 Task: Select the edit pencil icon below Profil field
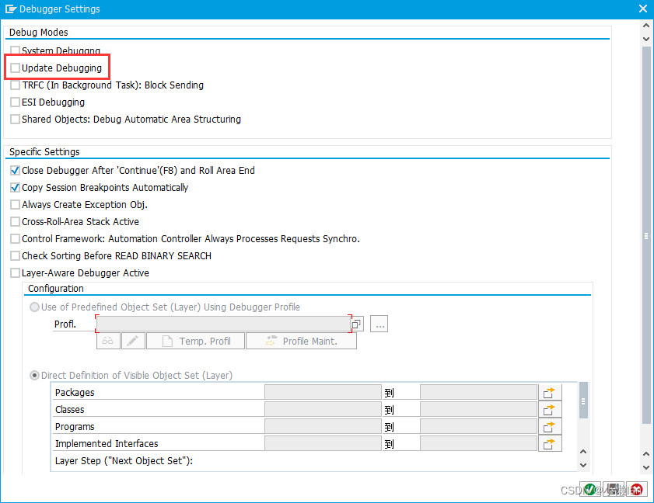(132, 340)
